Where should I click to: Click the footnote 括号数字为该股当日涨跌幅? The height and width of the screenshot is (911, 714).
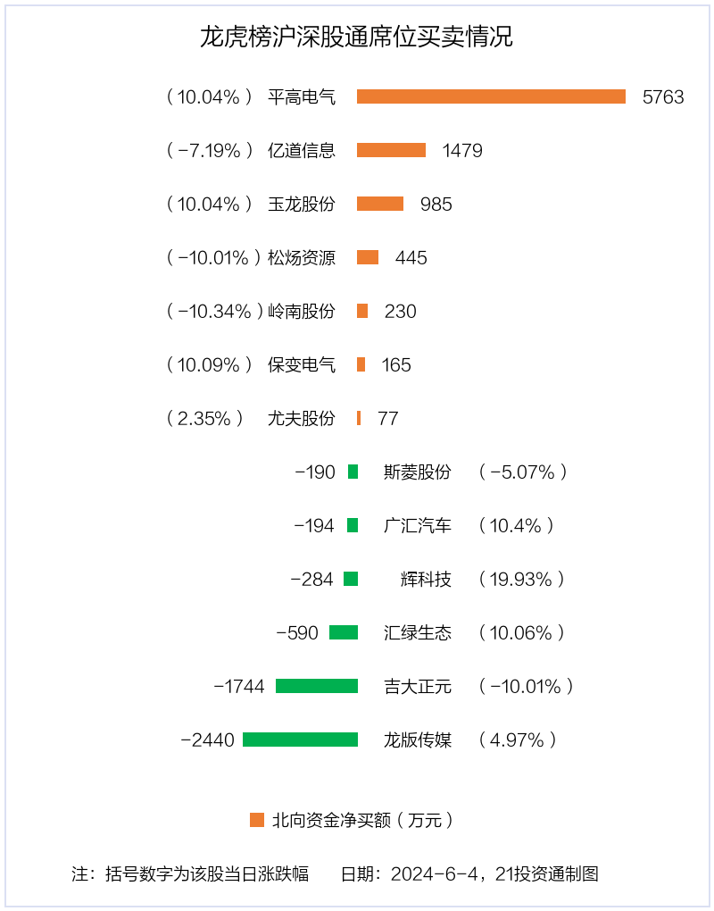(207, 873)
